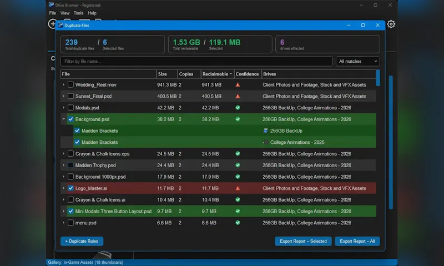The width and height of the screenshot is (444, 266).
Task: Click the Duplicate Files dialog title icon
Action: tap(60, 25)
